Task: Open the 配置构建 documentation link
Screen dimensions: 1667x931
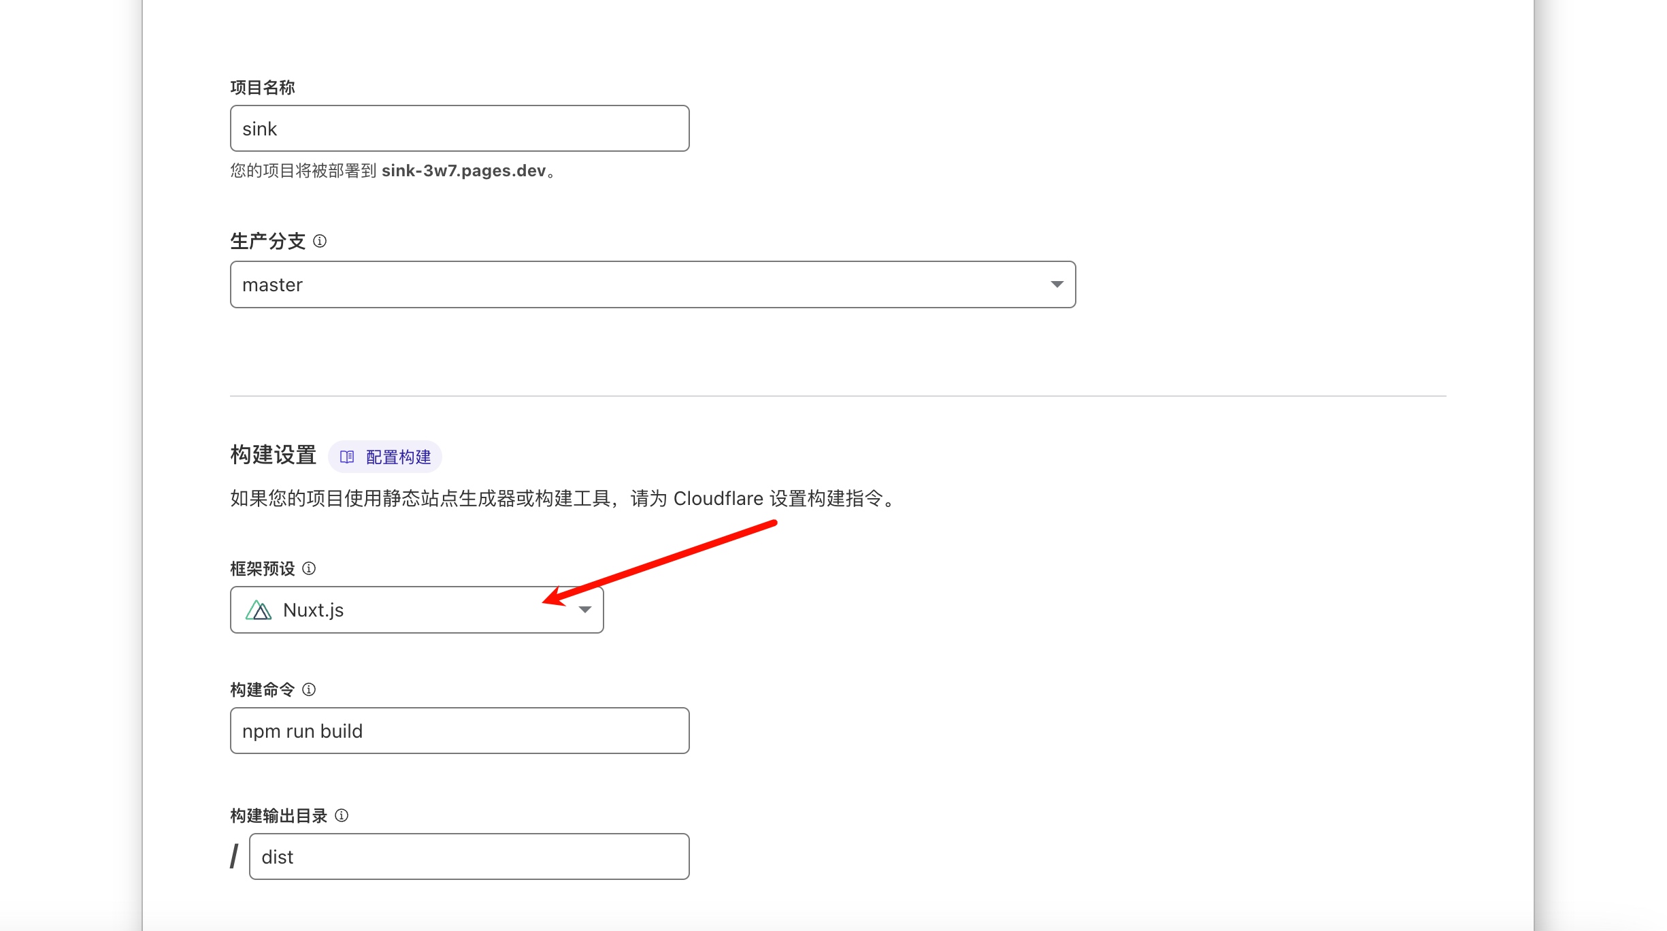Action: click(398, 457)
